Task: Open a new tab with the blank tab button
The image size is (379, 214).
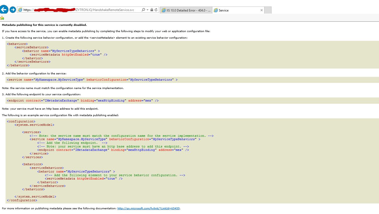Action: tap(268, 10)
